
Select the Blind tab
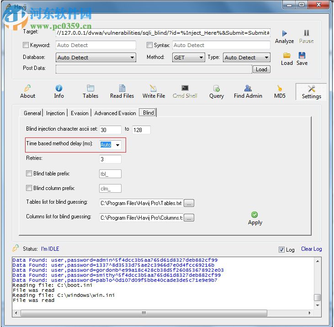(148, 113)
